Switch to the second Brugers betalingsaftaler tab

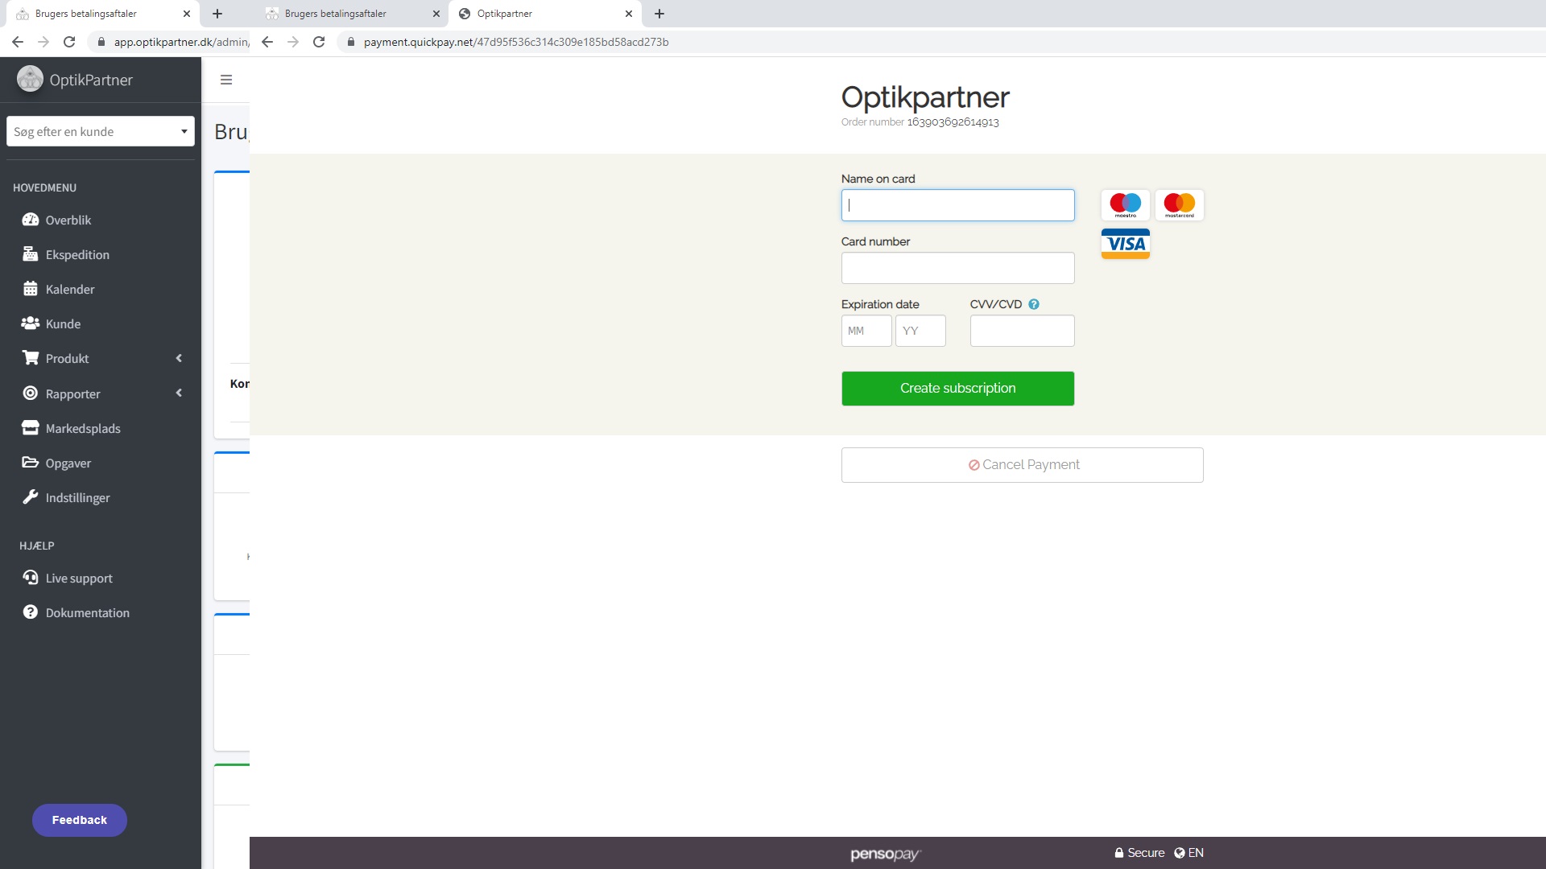335,14
